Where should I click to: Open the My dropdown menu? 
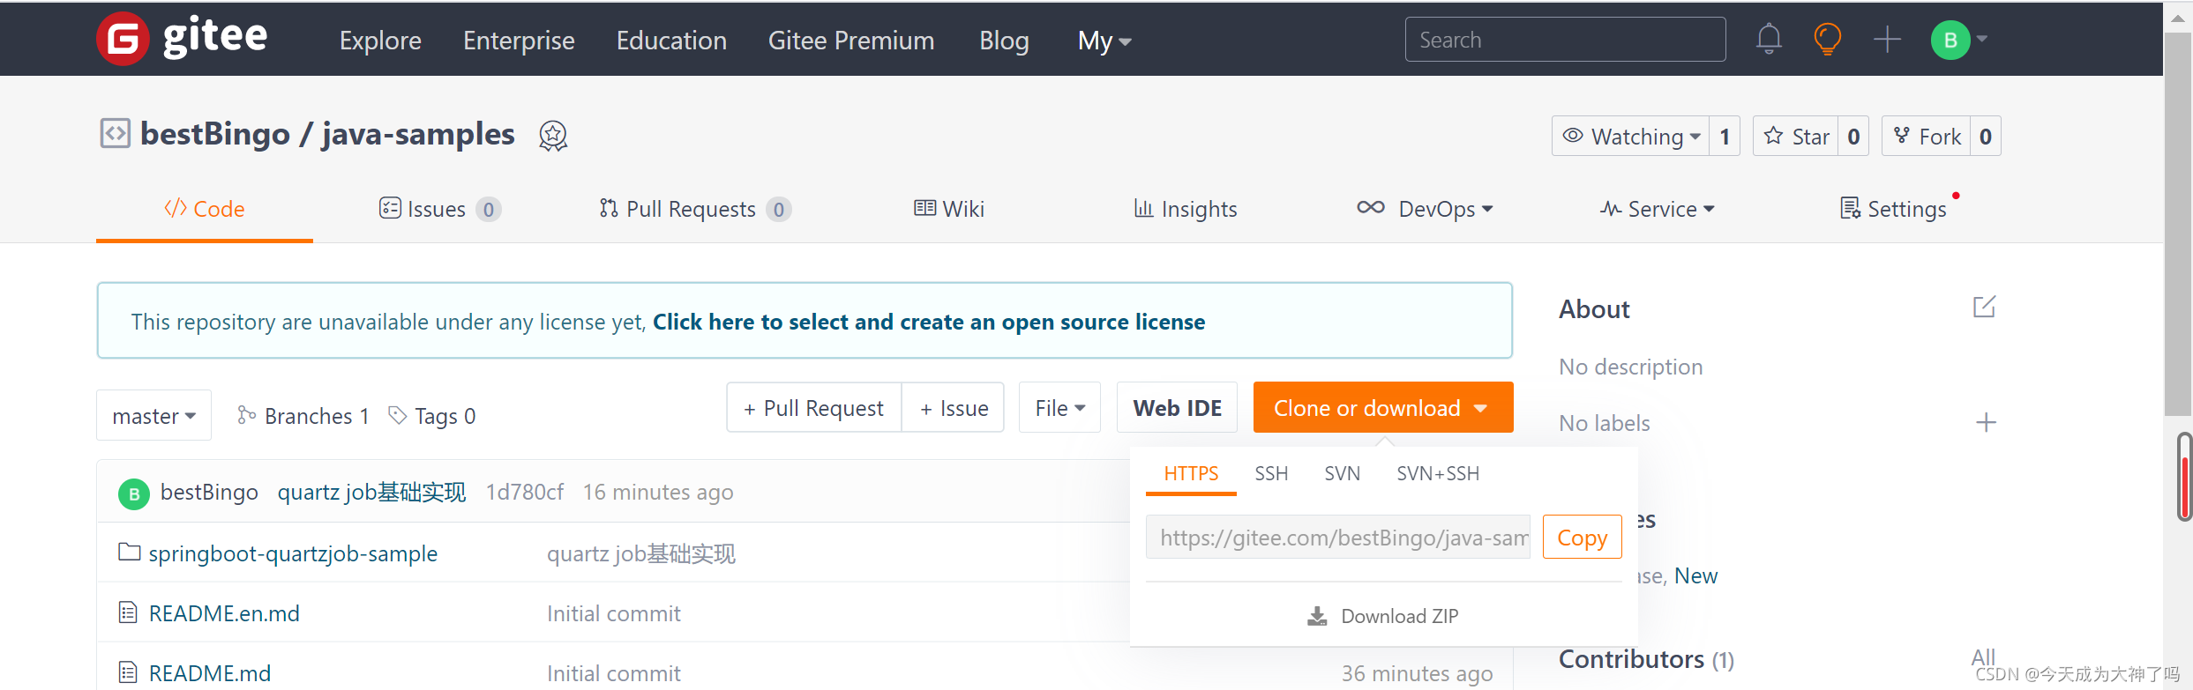pos(1104,41)
